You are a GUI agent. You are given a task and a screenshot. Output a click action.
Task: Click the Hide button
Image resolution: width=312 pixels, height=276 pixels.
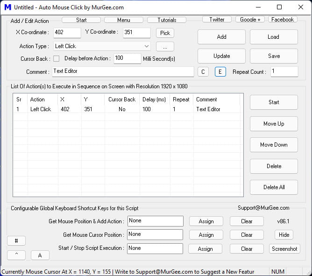point(284,235)
